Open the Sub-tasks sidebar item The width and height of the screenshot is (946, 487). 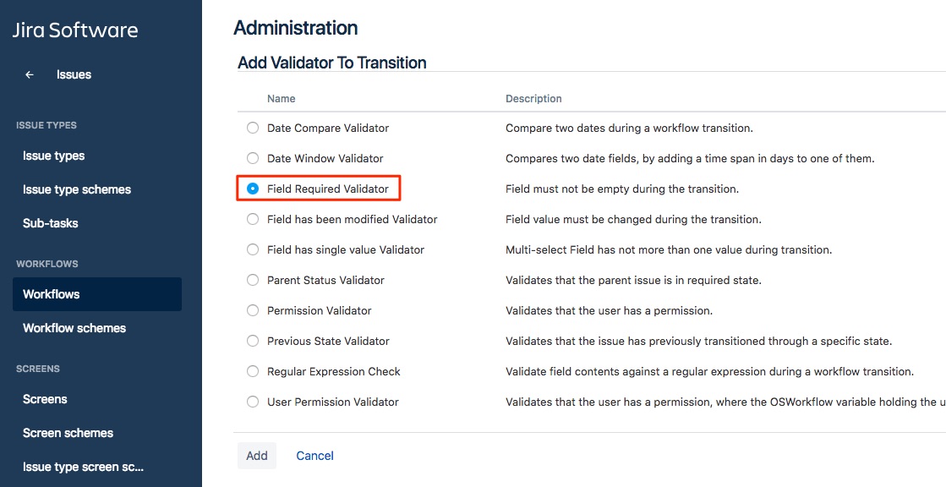click(x=51, y=223)
